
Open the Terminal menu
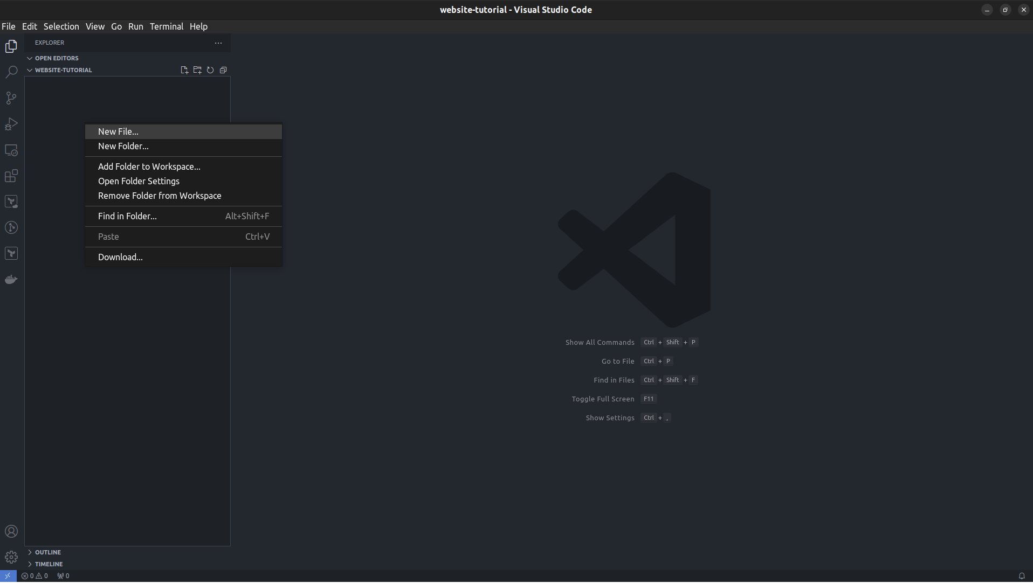click(167, 26)
